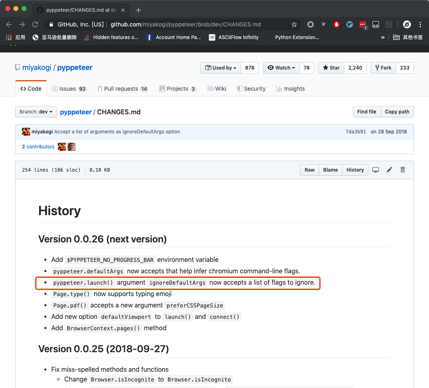Screen dimensions: 429x388
Task: Open the Python Extension bookmark
Action: click(292, 37)
